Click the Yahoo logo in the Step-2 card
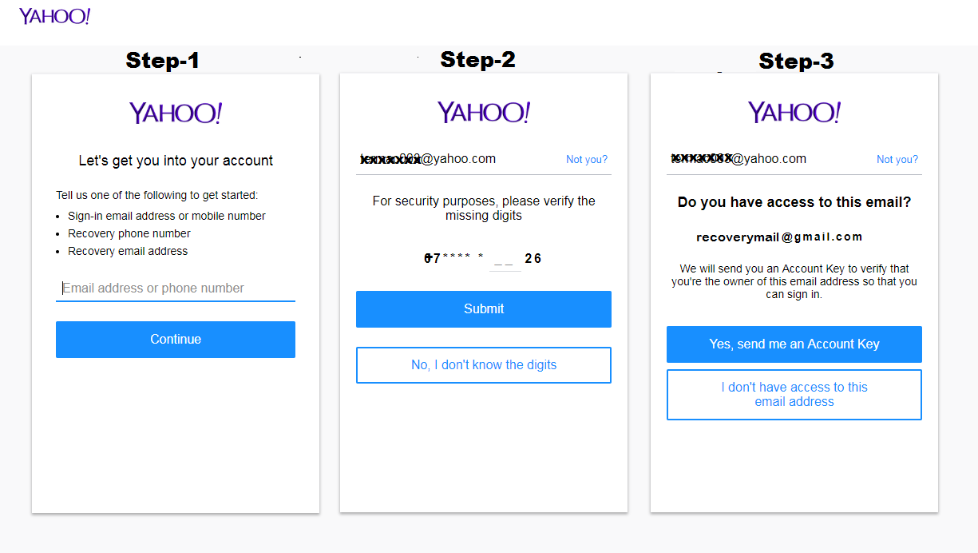 (483, 112)
